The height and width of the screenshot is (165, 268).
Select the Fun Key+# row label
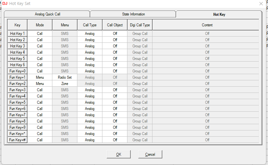coord(17,140)
